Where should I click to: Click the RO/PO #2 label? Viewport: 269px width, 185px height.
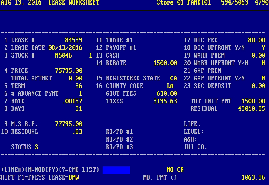(x=119, y=139)
